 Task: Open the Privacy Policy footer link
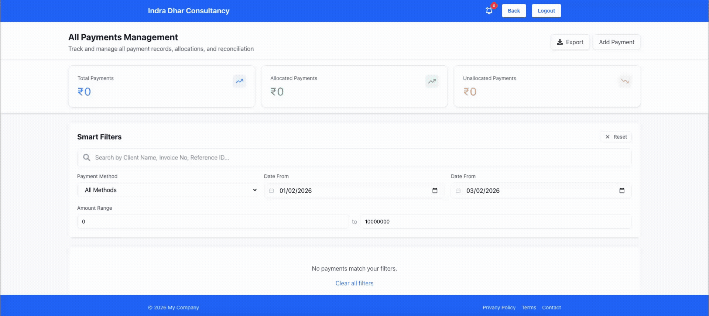coord(499,308)
